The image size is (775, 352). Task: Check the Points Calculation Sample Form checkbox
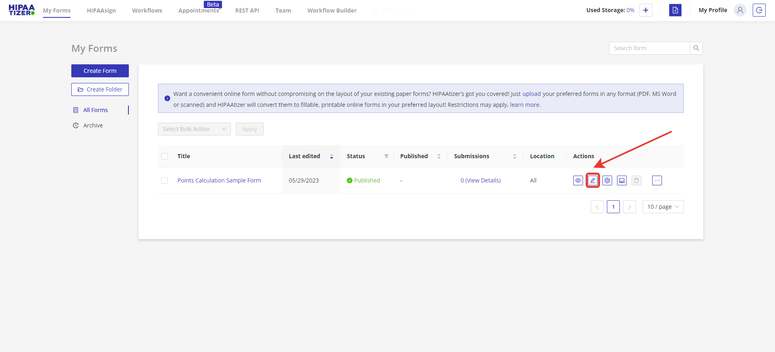point(164,180)
